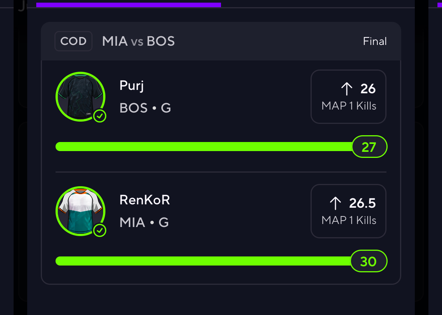Click the purple progress bar at top
The width and height of the screenshot is (442, 315).
128,5
